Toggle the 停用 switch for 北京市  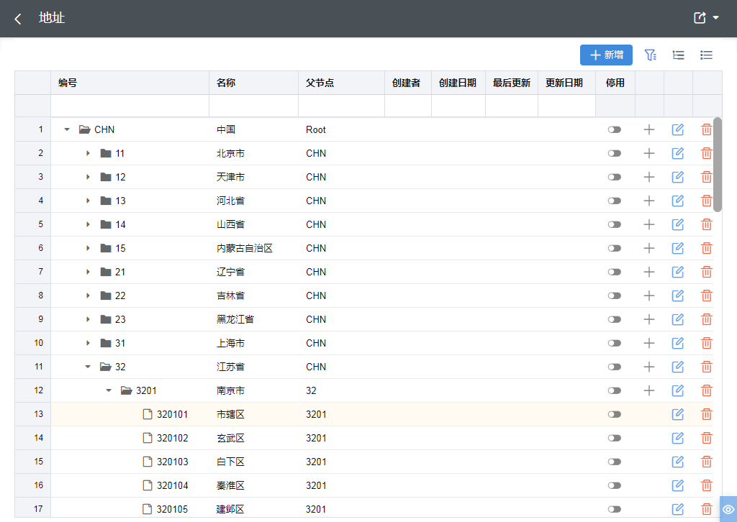coord(615,153)
